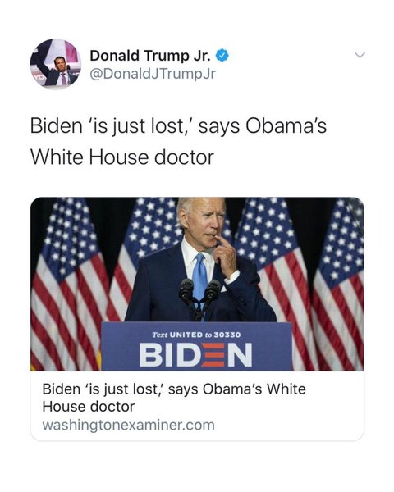This screenshot has width=394, height=492.
Task: Click the BIDEN sign in the photo
Action: (195, 354)
